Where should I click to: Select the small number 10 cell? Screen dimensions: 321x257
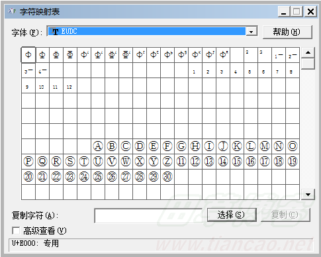(42, 85)
